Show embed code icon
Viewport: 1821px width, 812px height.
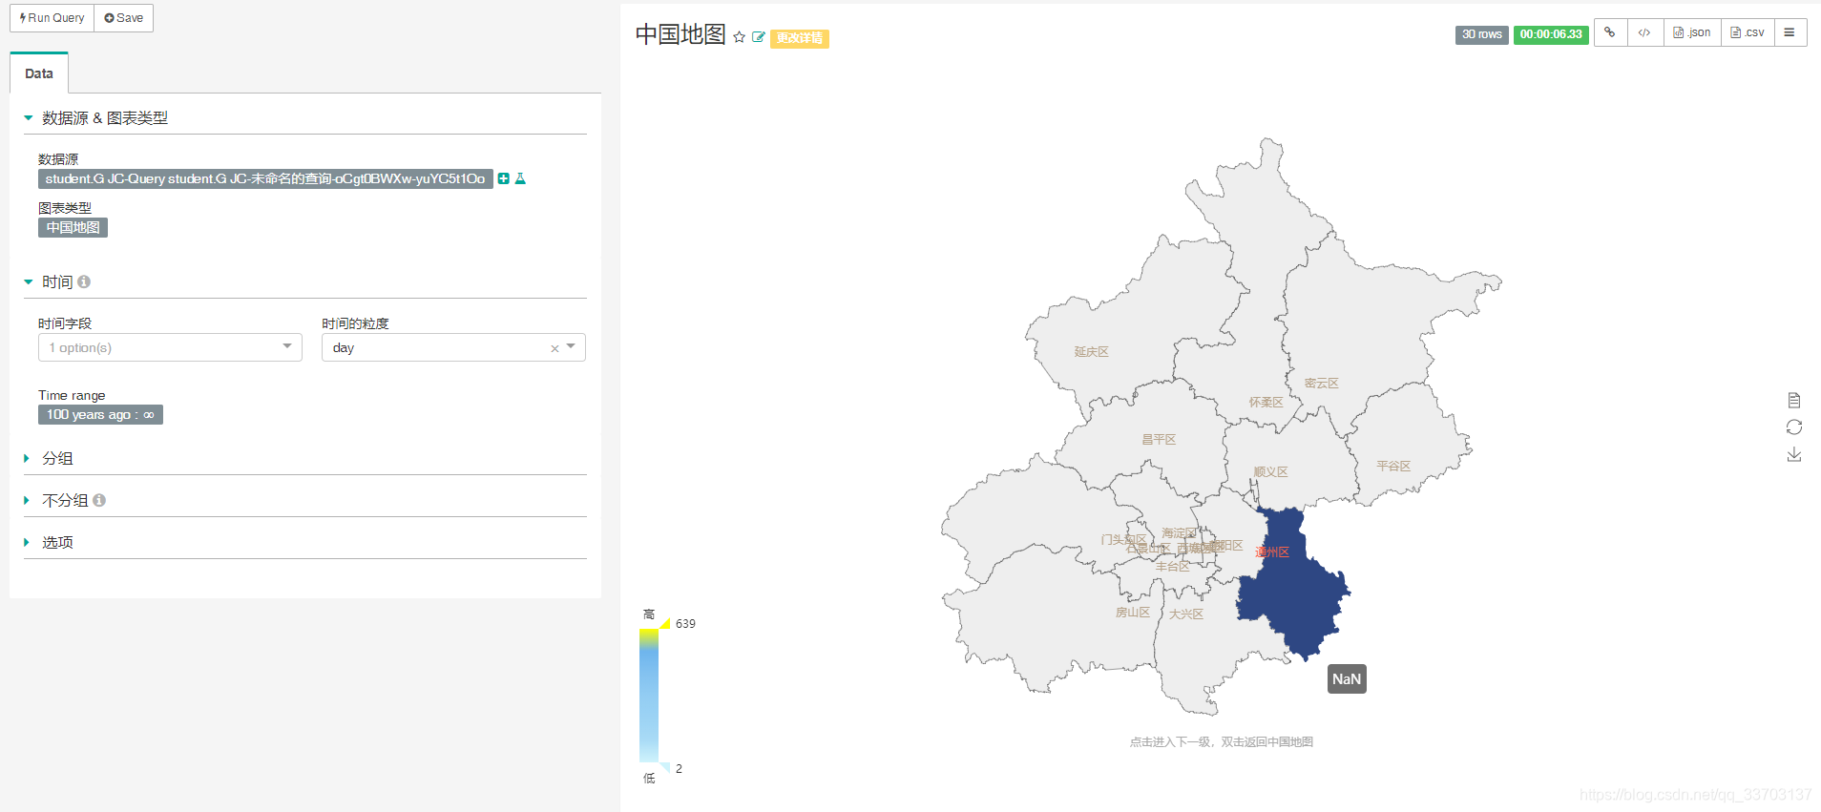point(1644,32)
